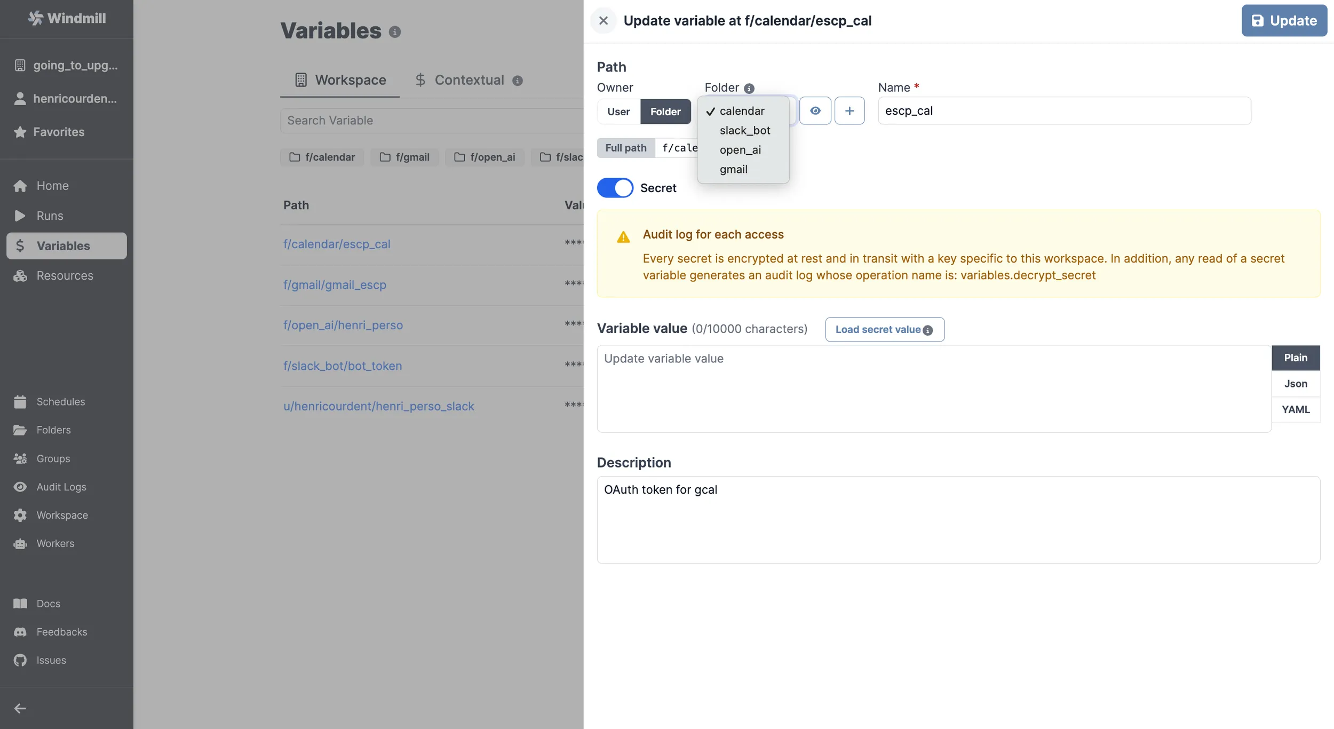Screen dimensions: 1334x729
Task: Select open_ai in the folder dropdown
Action: [x=741, y=150]
